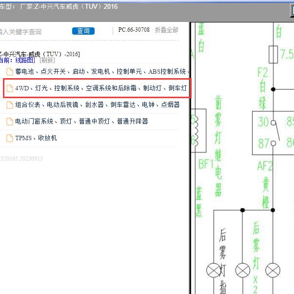Open the 蓄电池、点火开关、启动 diagram entry
The width and height of the screenshot is (294, 294).
coord(102,71)
